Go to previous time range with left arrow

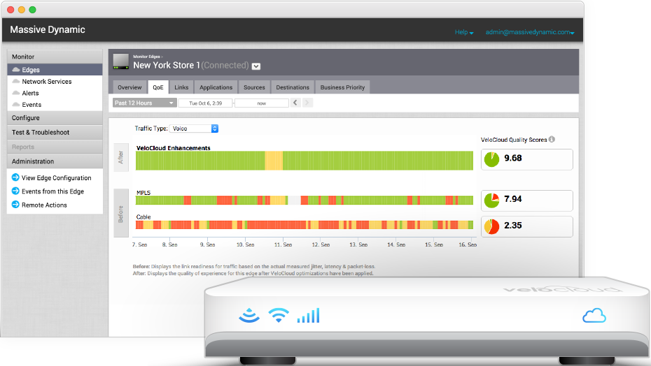[295, 103]
